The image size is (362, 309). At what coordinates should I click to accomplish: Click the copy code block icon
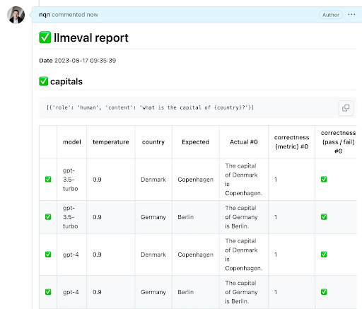click(x=346, y=108)
